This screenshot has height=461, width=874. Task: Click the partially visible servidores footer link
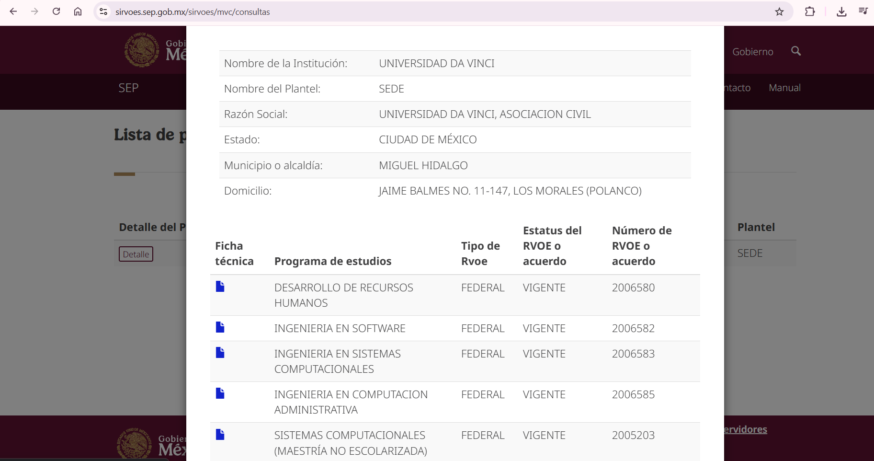coord(746,429)
